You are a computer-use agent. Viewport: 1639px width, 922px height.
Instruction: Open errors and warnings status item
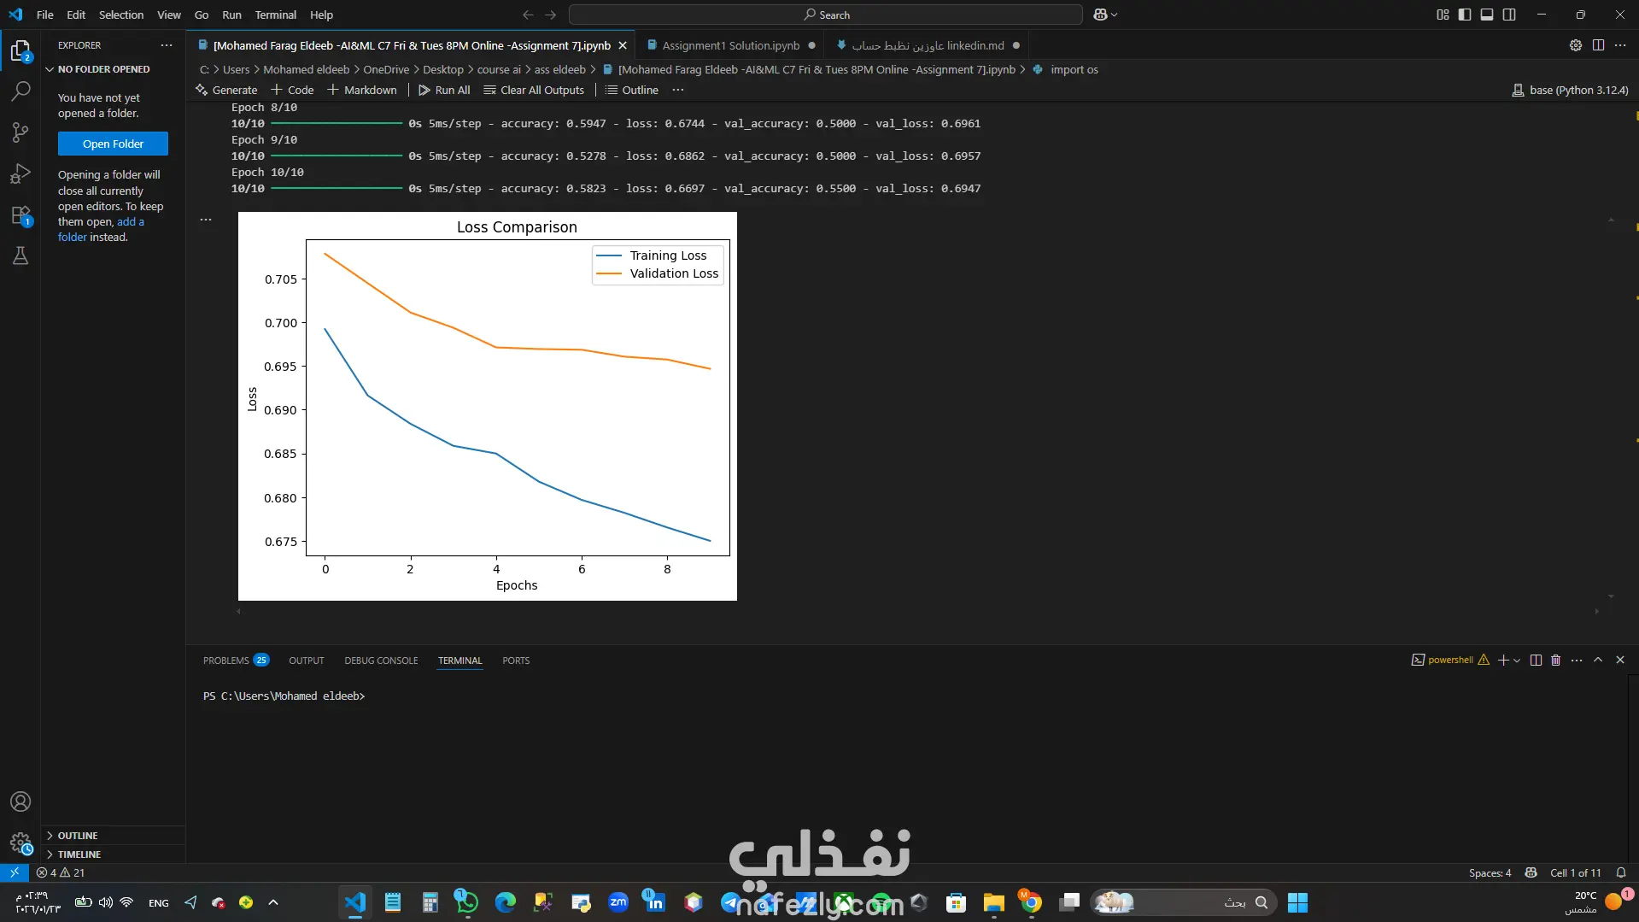[x=61, y=872]
